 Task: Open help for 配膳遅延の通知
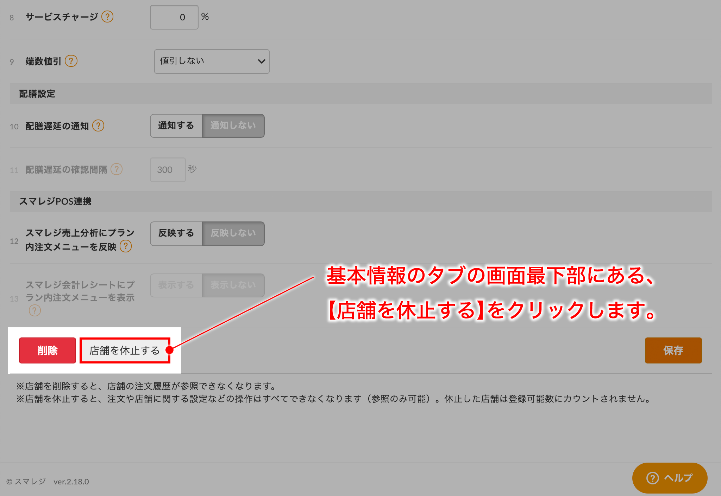pos(99,126)
